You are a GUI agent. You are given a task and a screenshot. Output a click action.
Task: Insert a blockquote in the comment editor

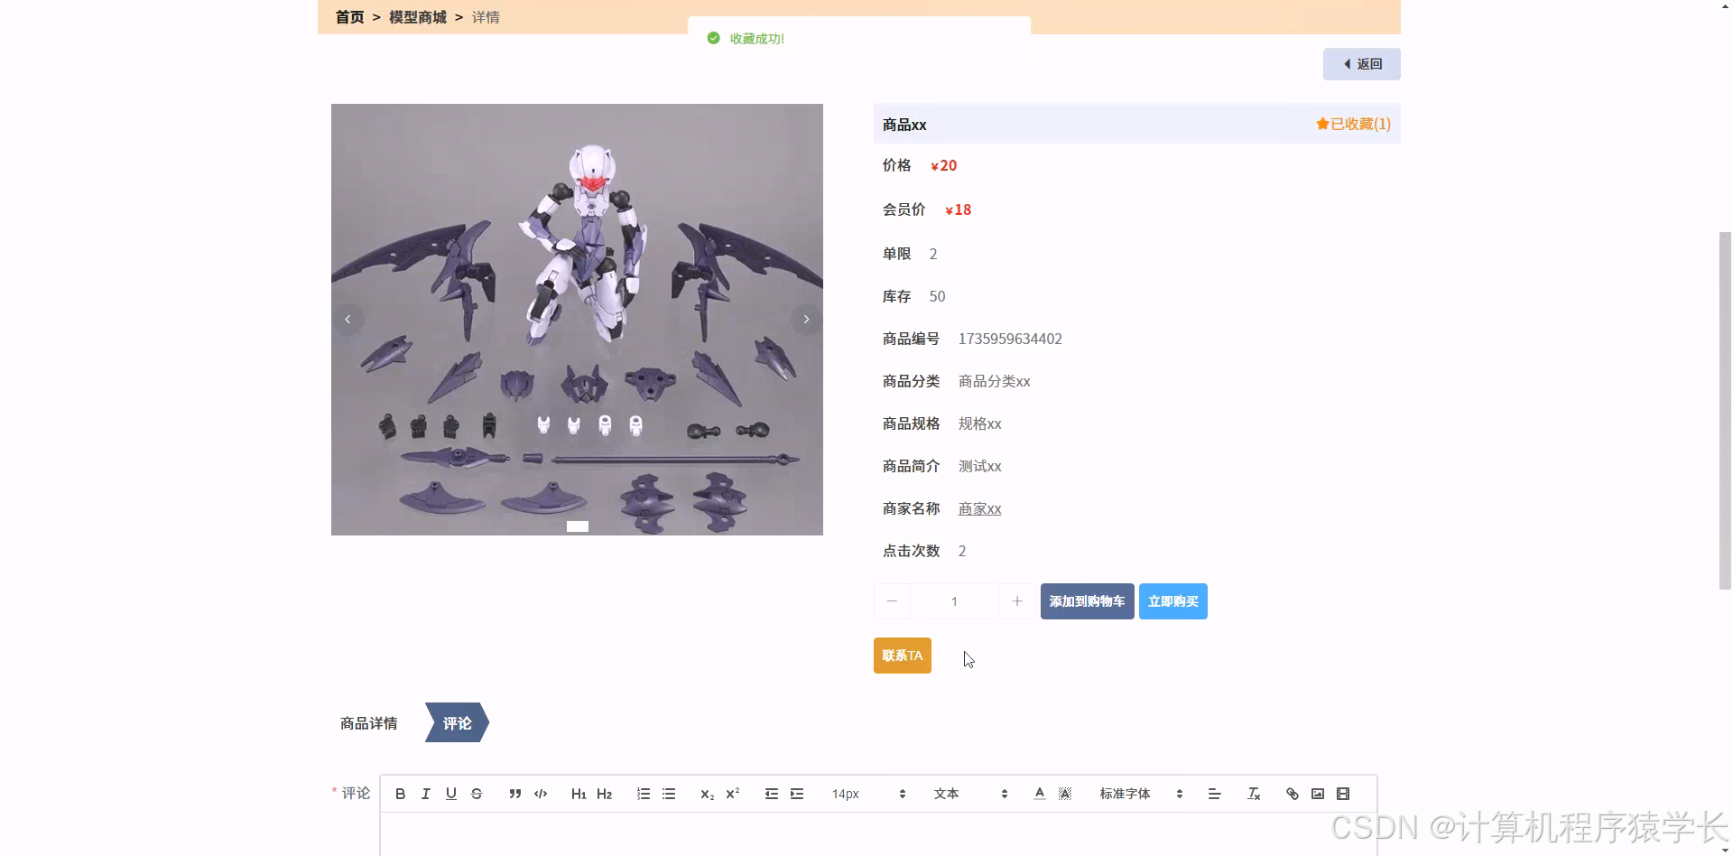coord(514,794)
